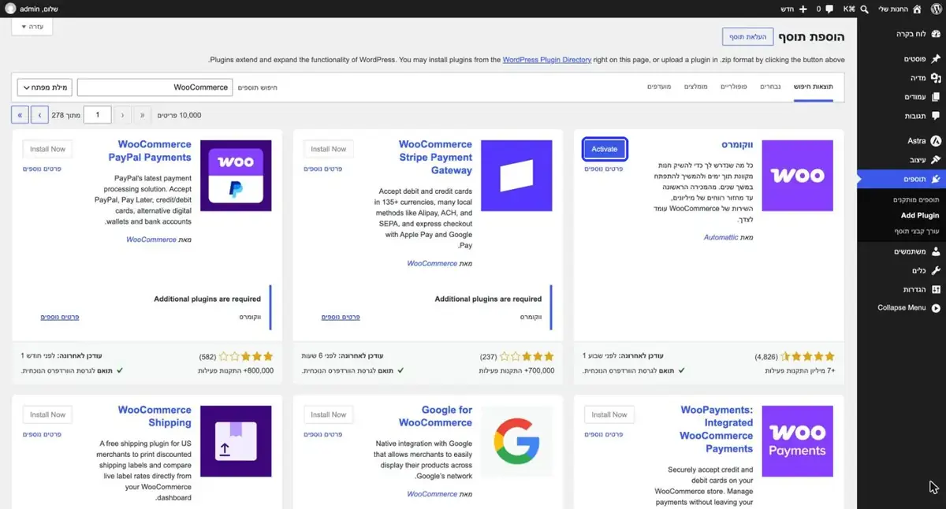Click the current page number field showing 1
This screenshot has width=946, height=509.
point(98,115)
